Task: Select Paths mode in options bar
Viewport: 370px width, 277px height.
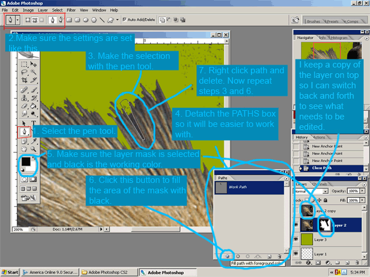Action: 35,20
